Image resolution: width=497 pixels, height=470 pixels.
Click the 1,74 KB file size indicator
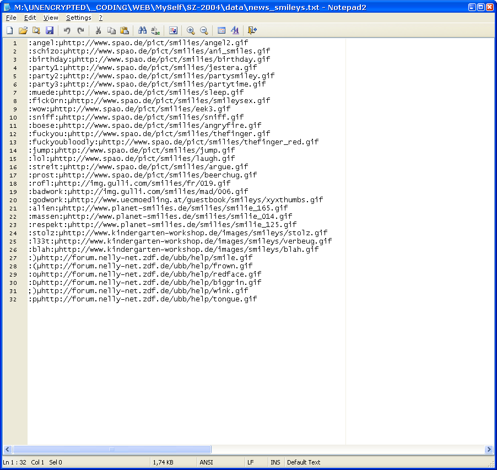[x=163, y=462]
